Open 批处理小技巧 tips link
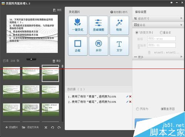 click(x=119, y=12)
